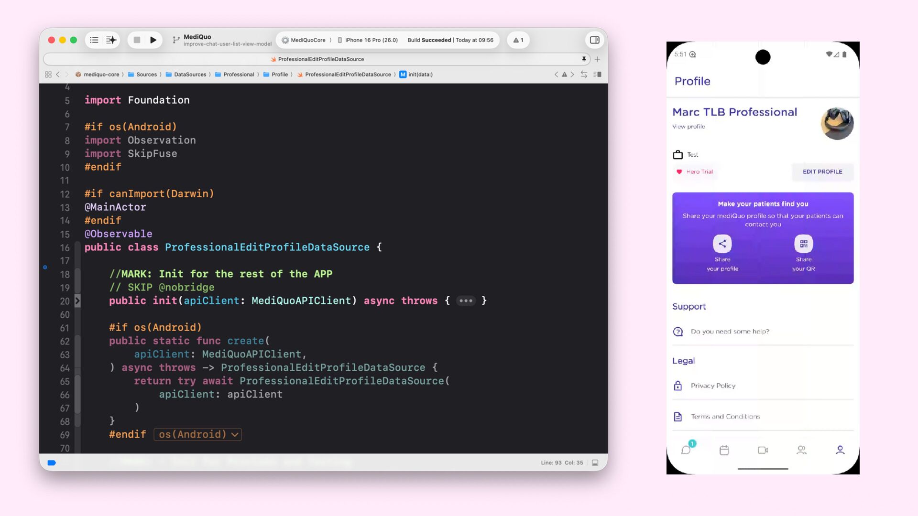Click the stop build button
The width and height of the screenshot is (918, 516).
137,40
